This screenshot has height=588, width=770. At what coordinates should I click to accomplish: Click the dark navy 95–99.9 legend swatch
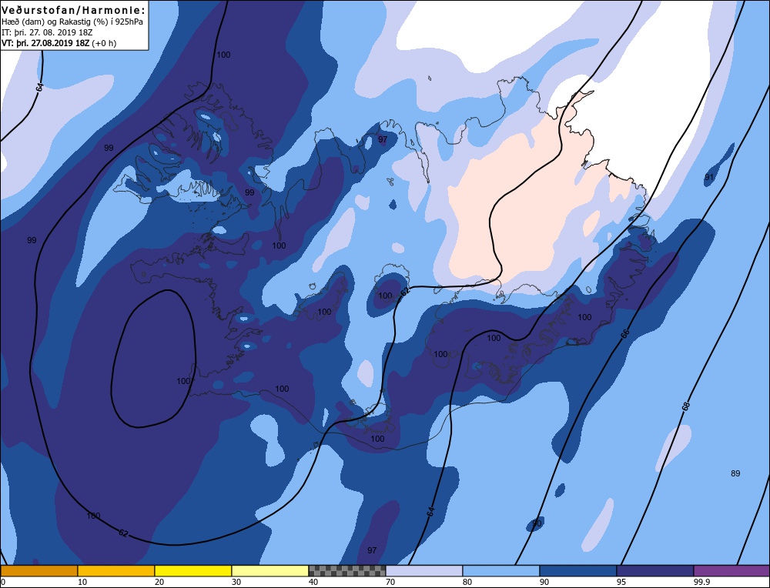click(x=655, y=570)
